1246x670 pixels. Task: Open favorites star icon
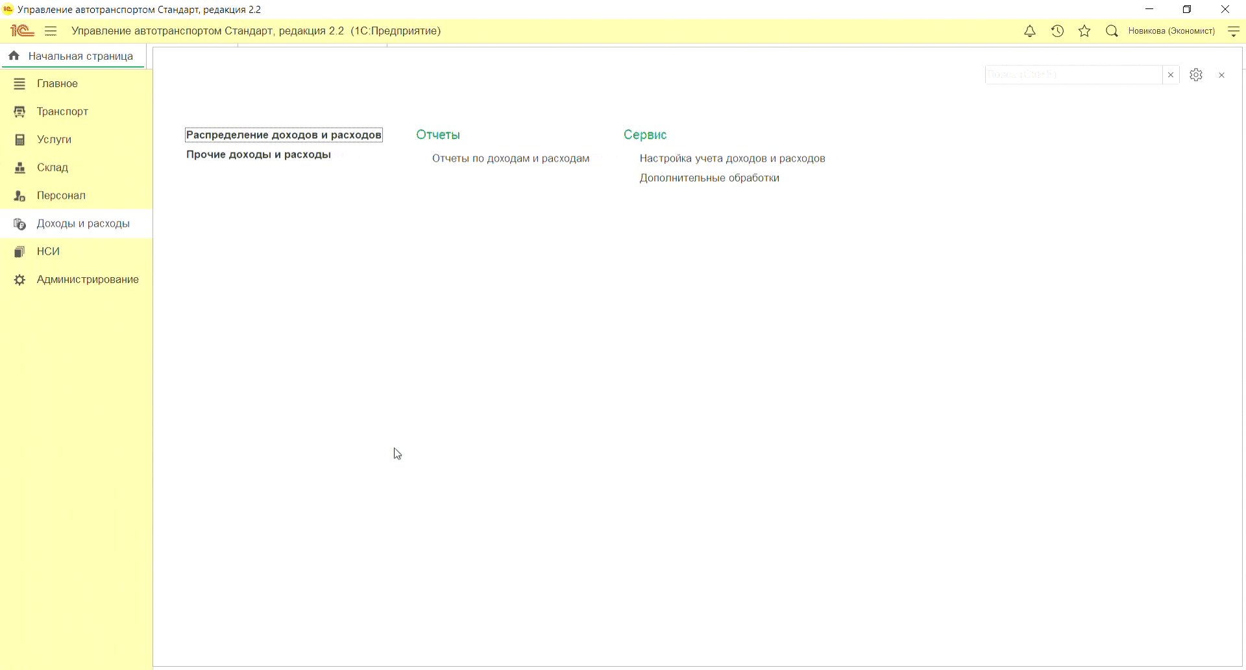coord(1084,31)
